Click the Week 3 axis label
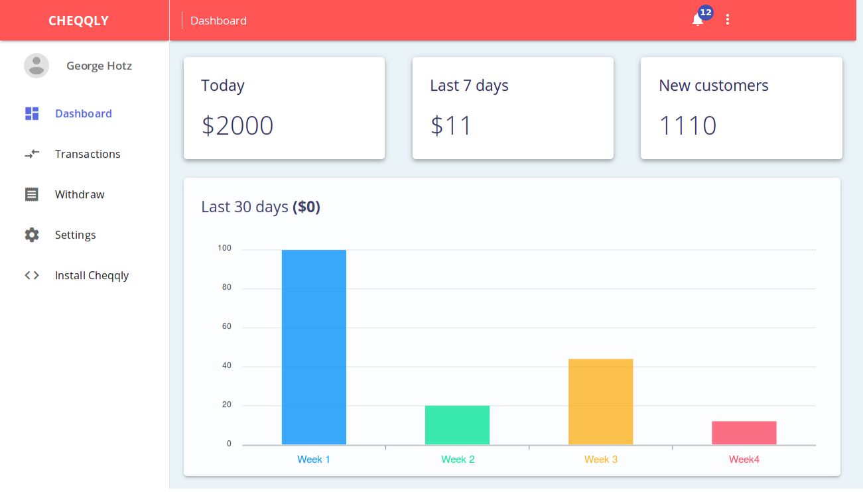This screenshot has height=492, width=863. (601, 460)
